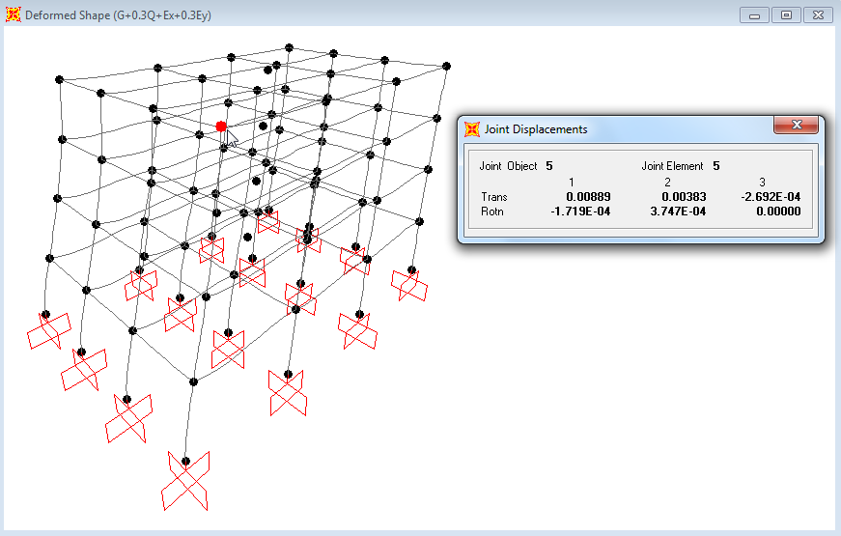Click the Joint Displacements title text
This screenshot has width=841, height=536.
pyautogui.click(x=536, y=129)
